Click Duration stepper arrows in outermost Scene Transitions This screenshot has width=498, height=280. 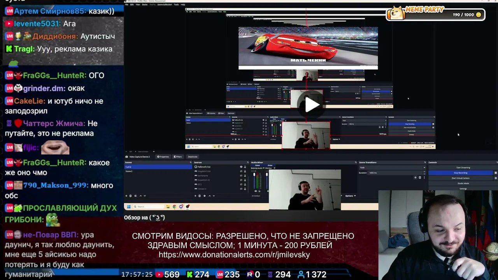(x=424, y=173)
